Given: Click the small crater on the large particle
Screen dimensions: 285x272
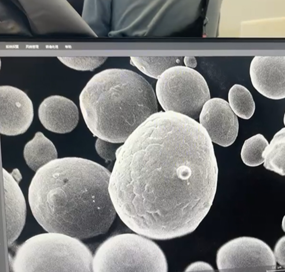Looking at the screenshot, I should point(184,173).
